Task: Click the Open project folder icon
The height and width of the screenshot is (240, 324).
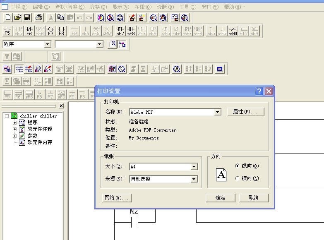Action: coord(17,17)
